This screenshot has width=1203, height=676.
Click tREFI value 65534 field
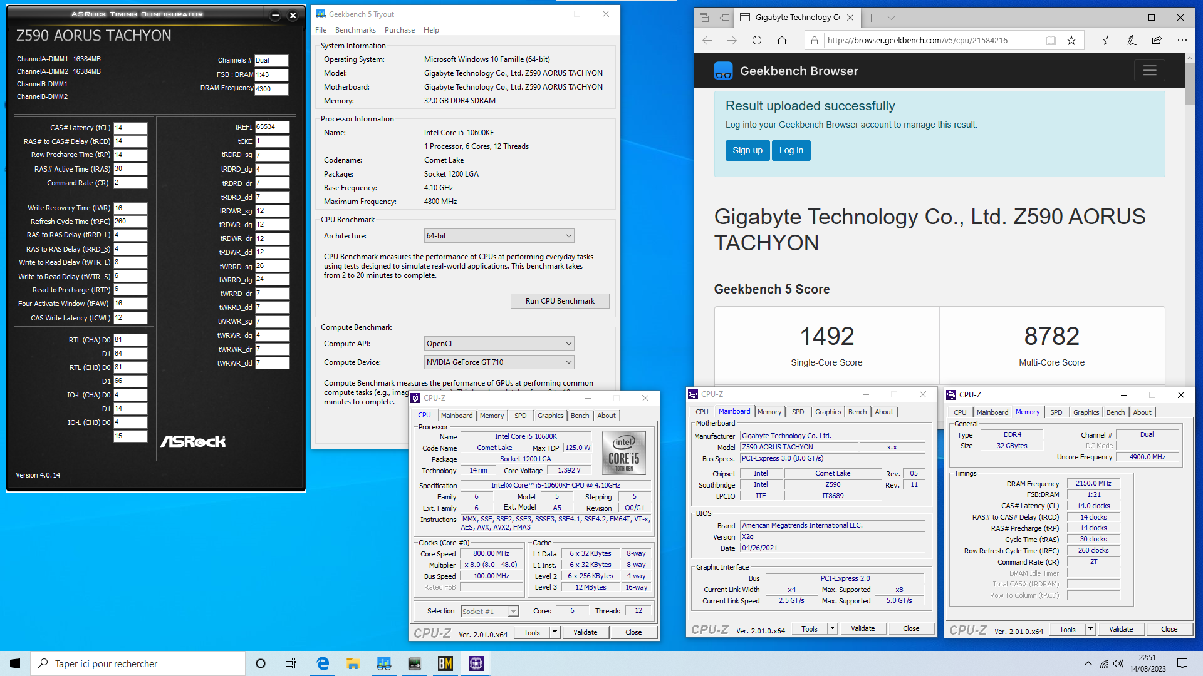tap(273, 126)
